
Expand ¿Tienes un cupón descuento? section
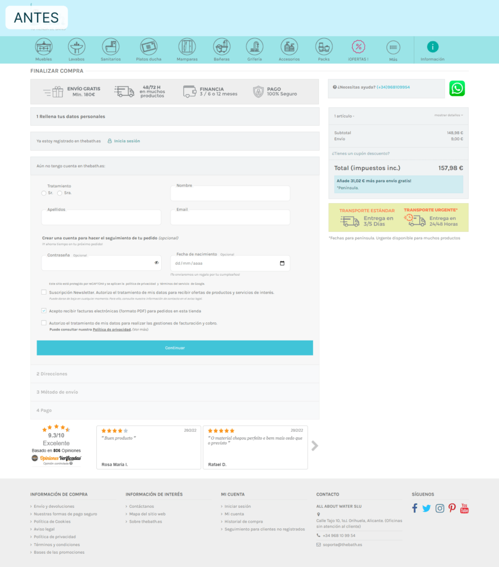pyautogui.click(x=361, y=153)
